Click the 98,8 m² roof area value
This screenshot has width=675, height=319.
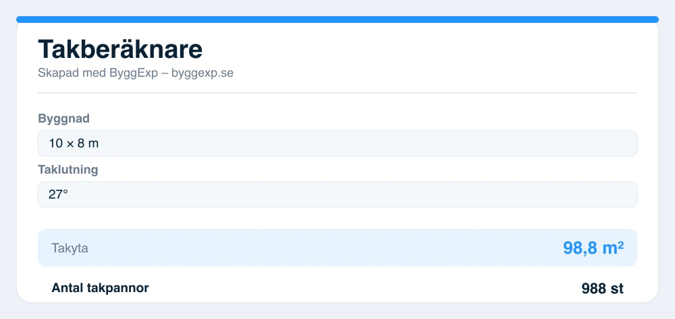tap(593, 248)
